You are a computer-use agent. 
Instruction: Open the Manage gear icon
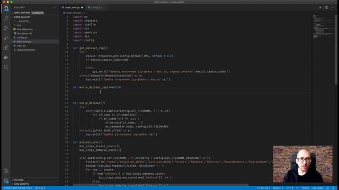click(x=6, y=180)
